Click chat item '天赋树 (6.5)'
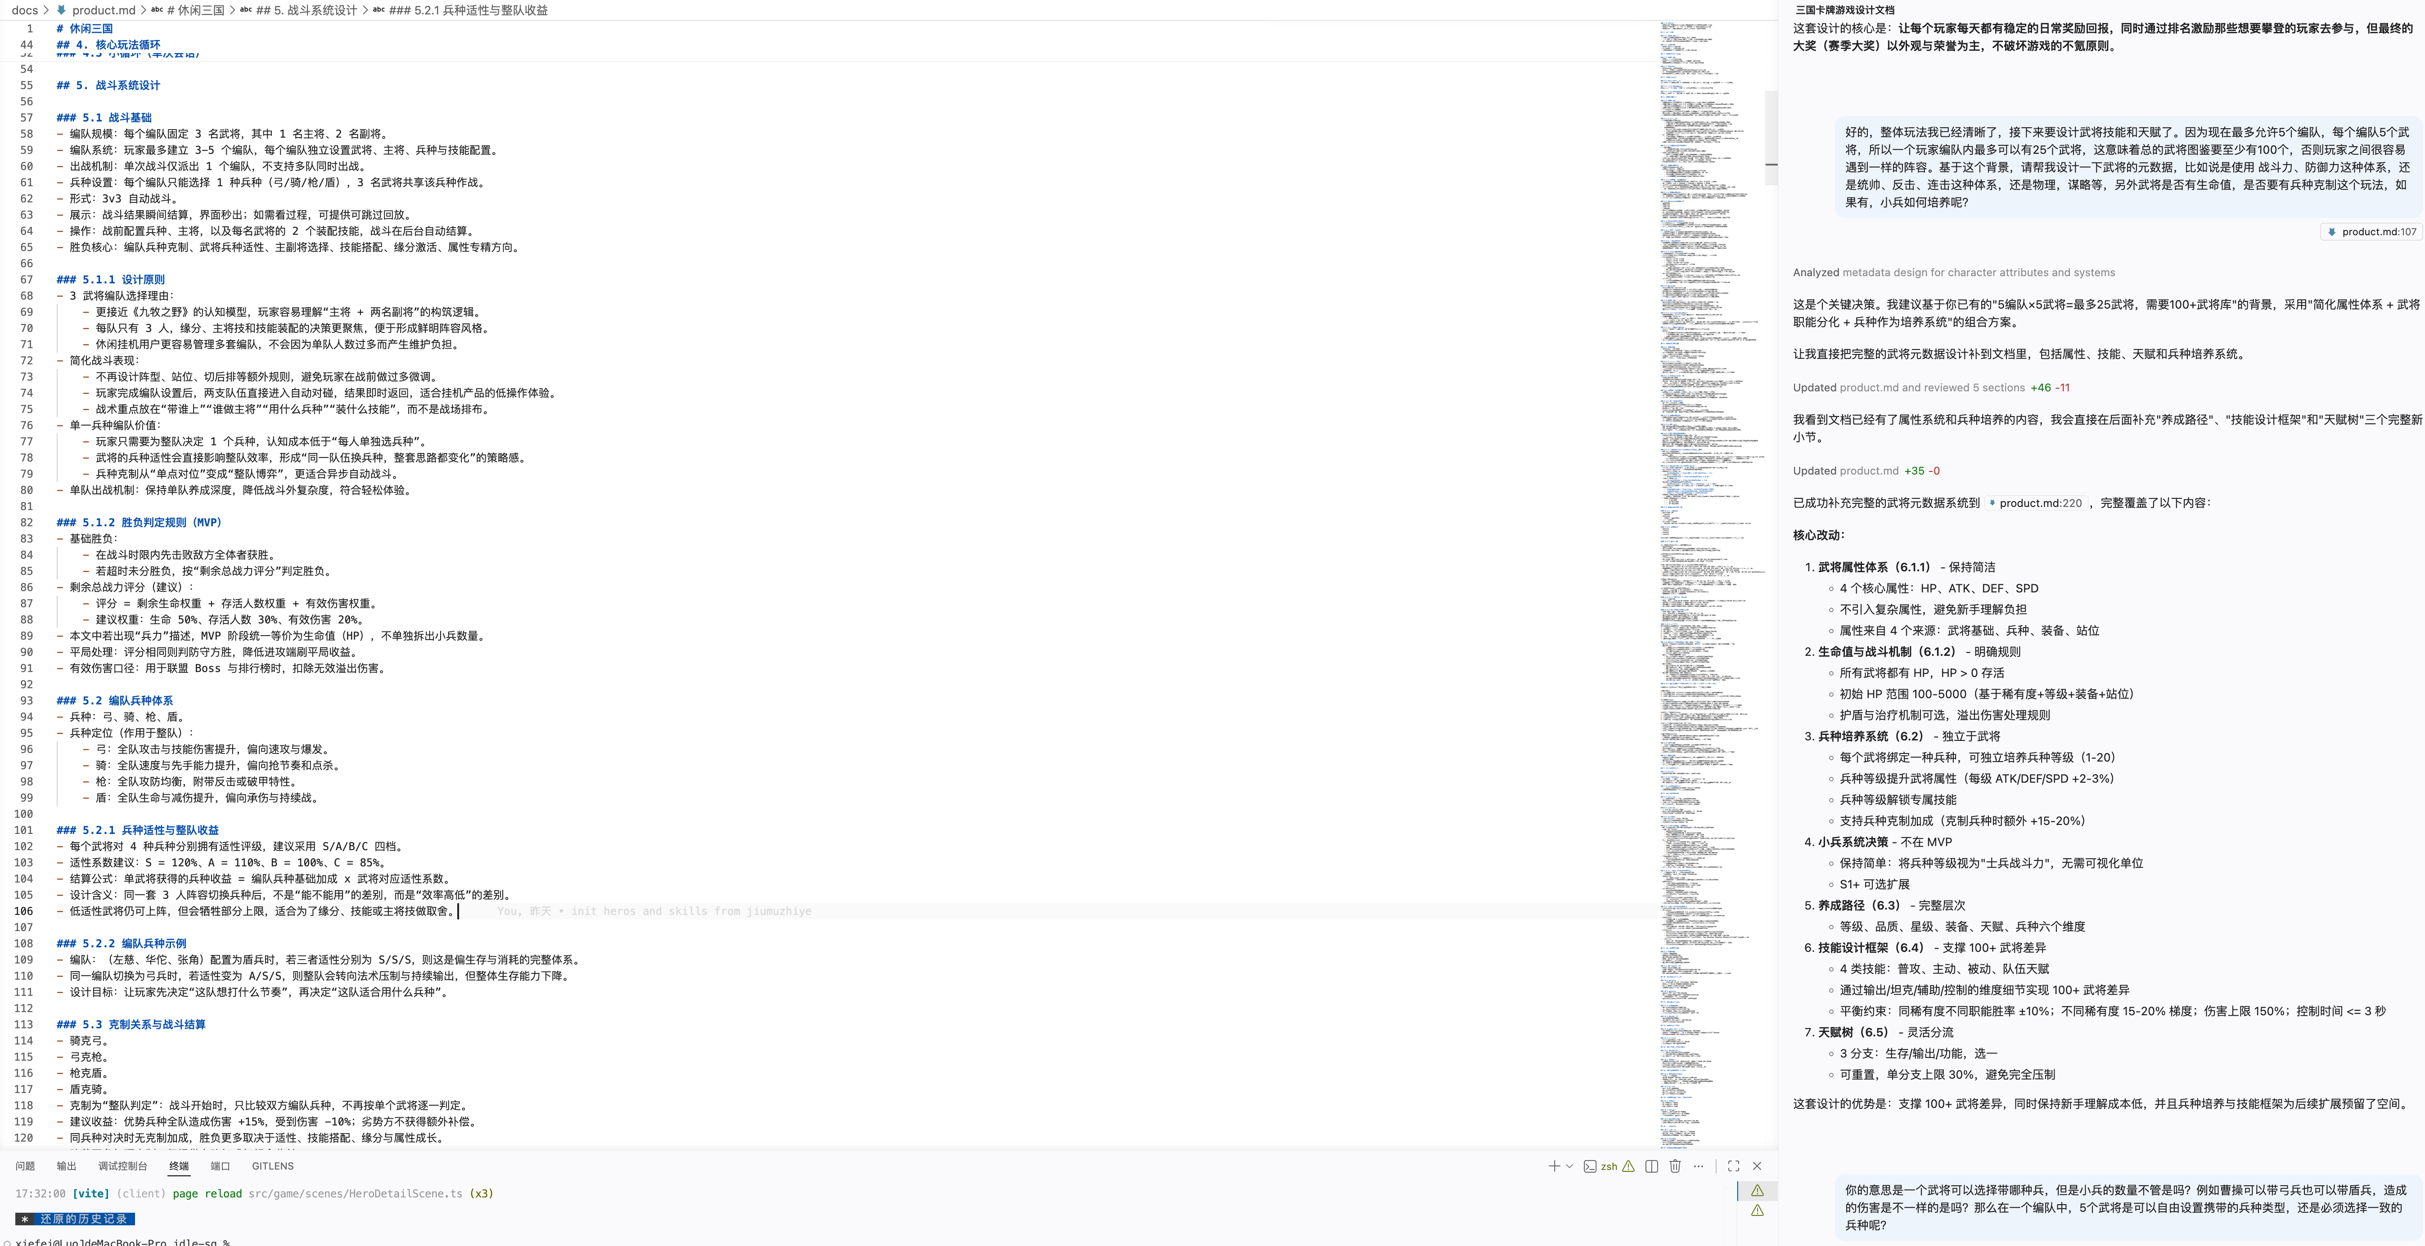The image size is (2425, 1246). pyautogui.click(x=1853, y=1032)
